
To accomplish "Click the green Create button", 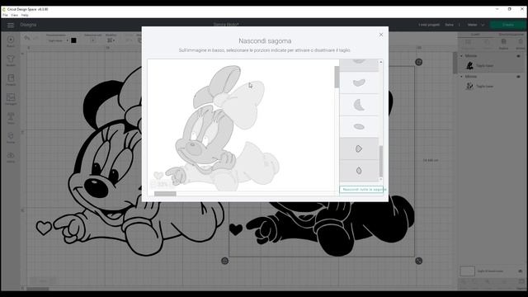I will (x=508, y=25).
